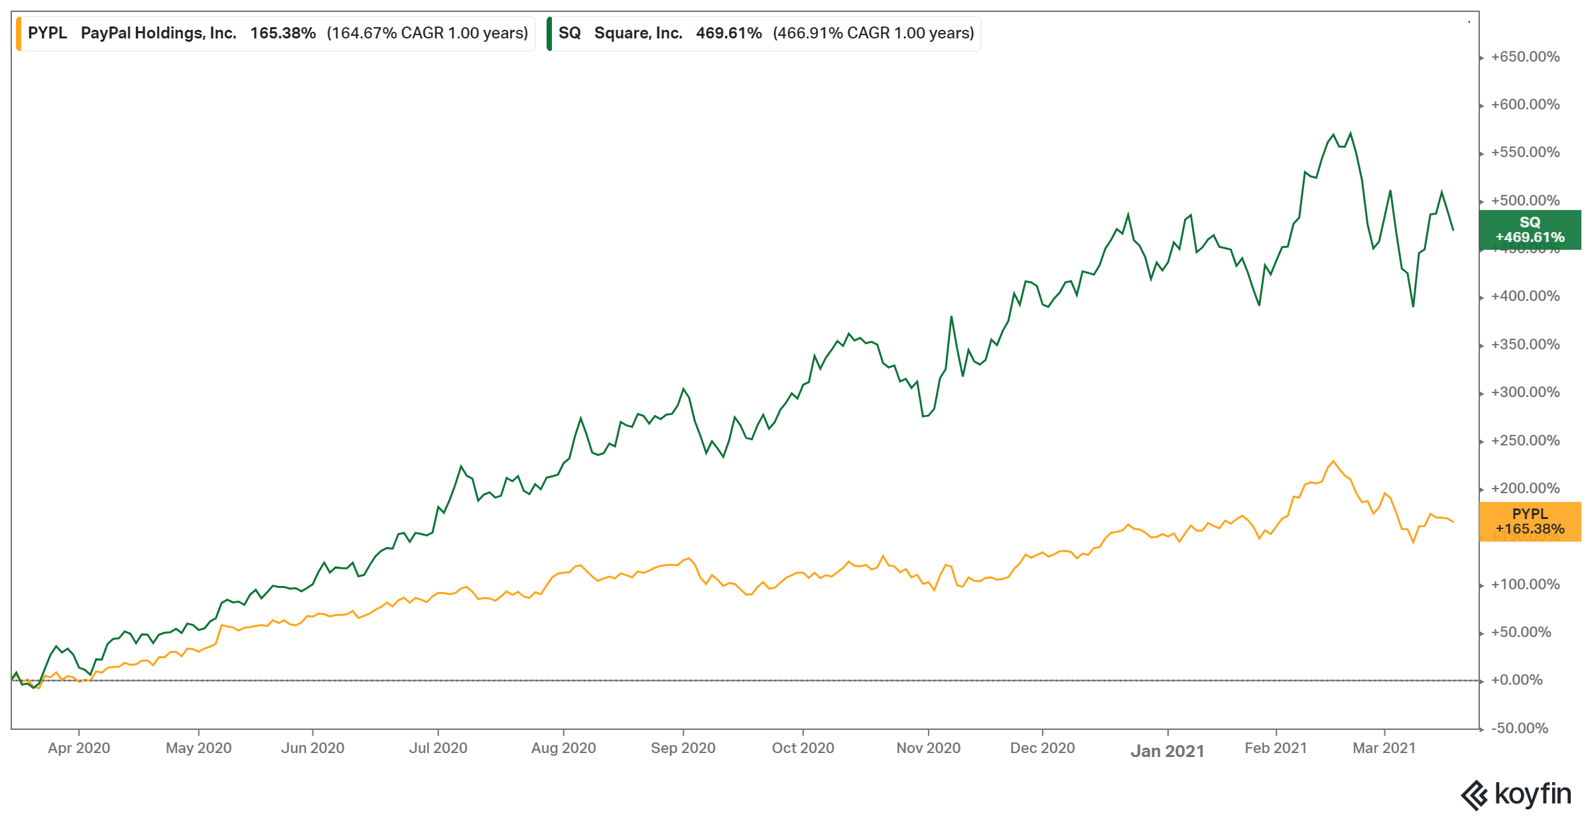Click the +650.00% y-axis label
This screenshot has width=1592, height=822.
tap(1525, 57)
